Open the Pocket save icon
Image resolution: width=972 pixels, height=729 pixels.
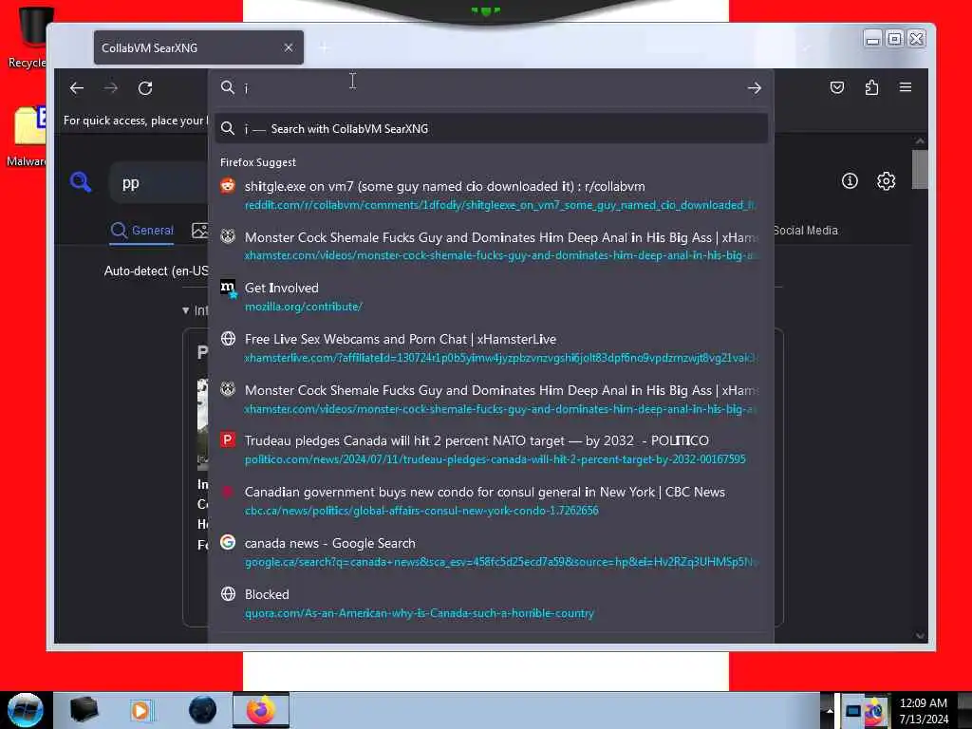[x=837, y=87]
